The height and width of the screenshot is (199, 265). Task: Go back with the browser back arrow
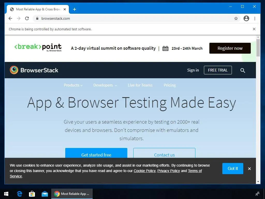point(10,18)
